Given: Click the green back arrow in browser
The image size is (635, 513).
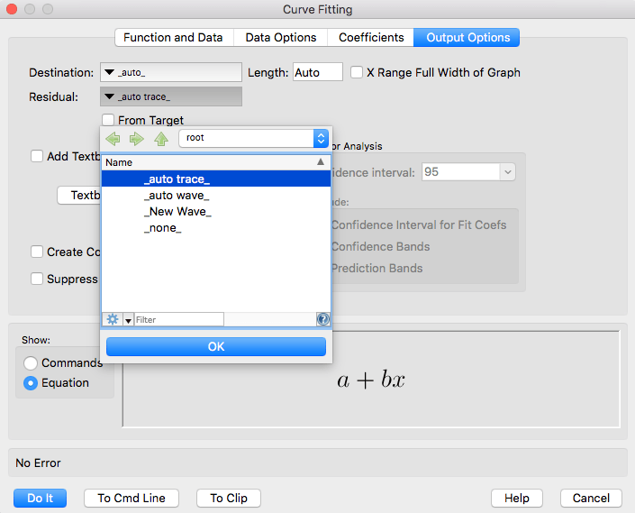Looking at the screenshot, I should point(113,139).
